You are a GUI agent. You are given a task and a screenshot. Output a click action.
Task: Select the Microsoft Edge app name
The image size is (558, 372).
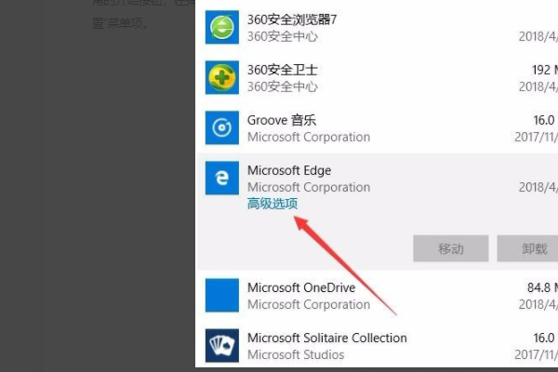[x=289, y=170]
